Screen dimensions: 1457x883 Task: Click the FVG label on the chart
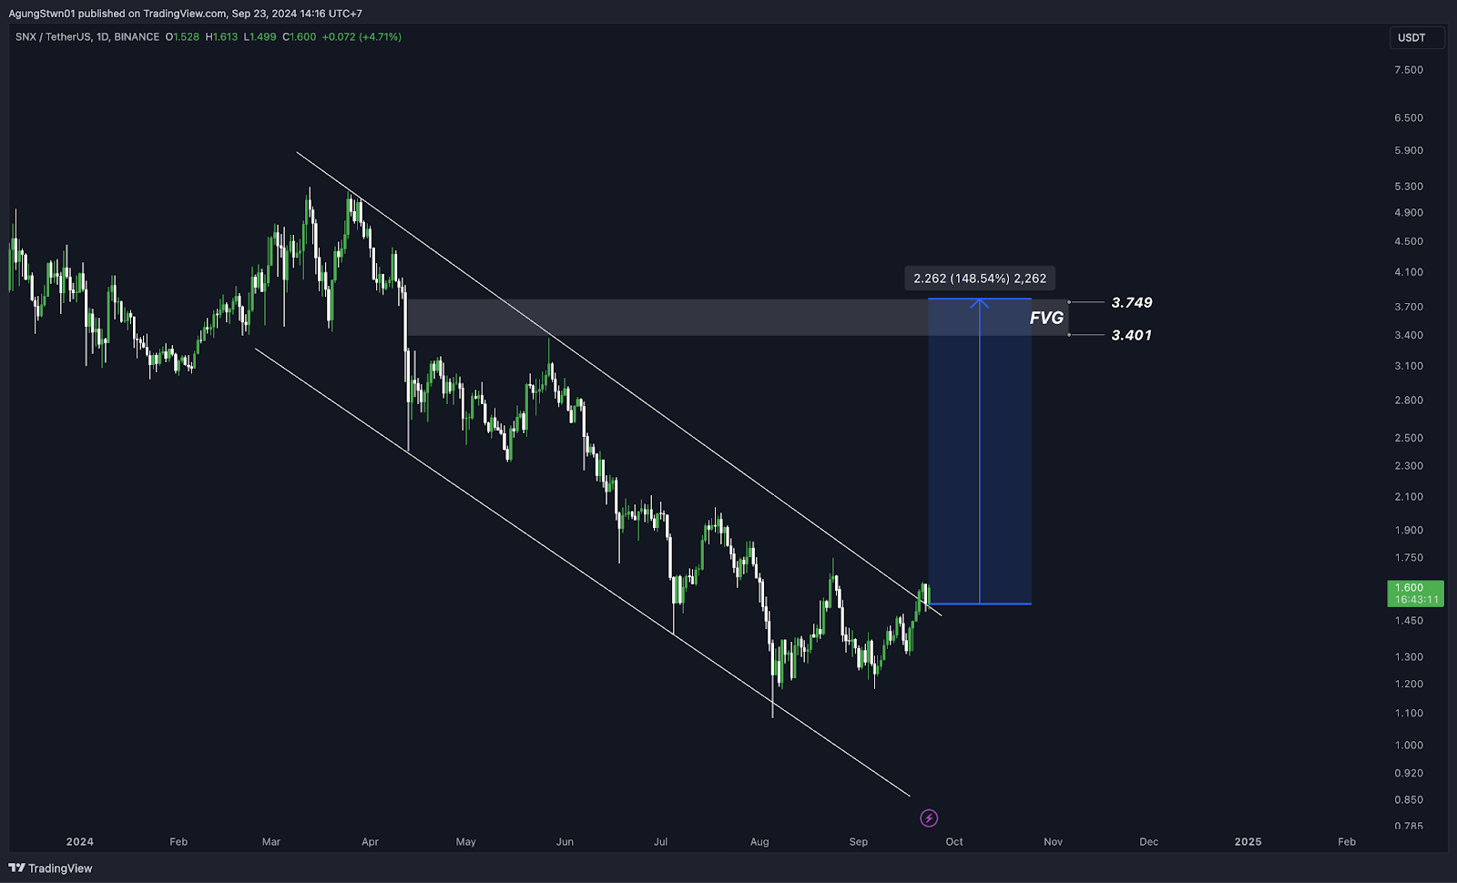(x=1046, y=318)
